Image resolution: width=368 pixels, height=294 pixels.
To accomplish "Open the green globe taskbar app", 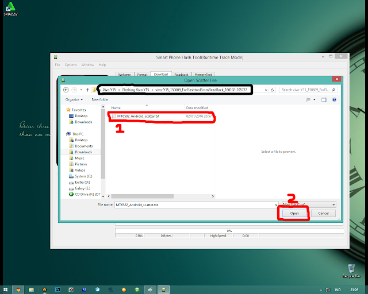I will (137, 290).
